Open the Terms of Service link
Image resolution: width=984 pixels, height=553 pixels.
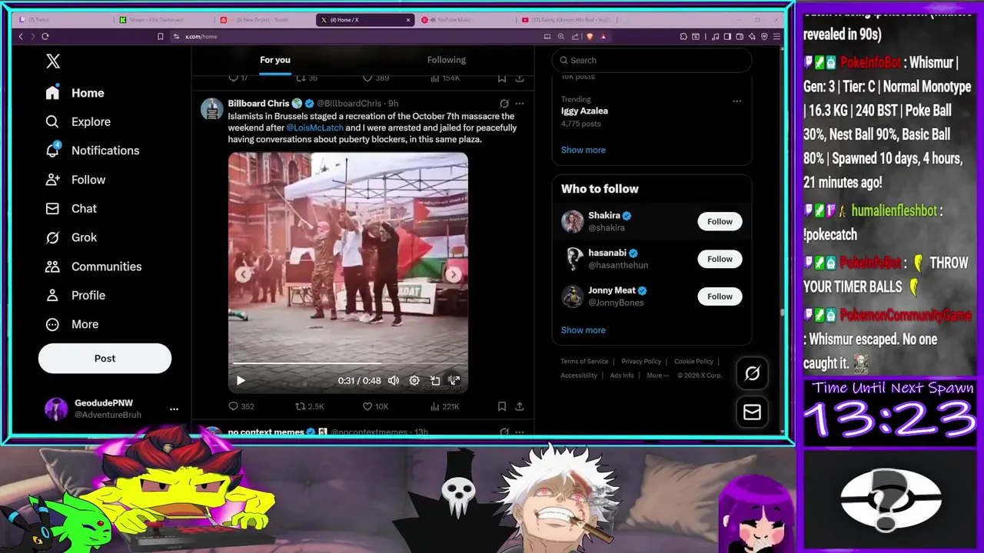pos(584,362)
